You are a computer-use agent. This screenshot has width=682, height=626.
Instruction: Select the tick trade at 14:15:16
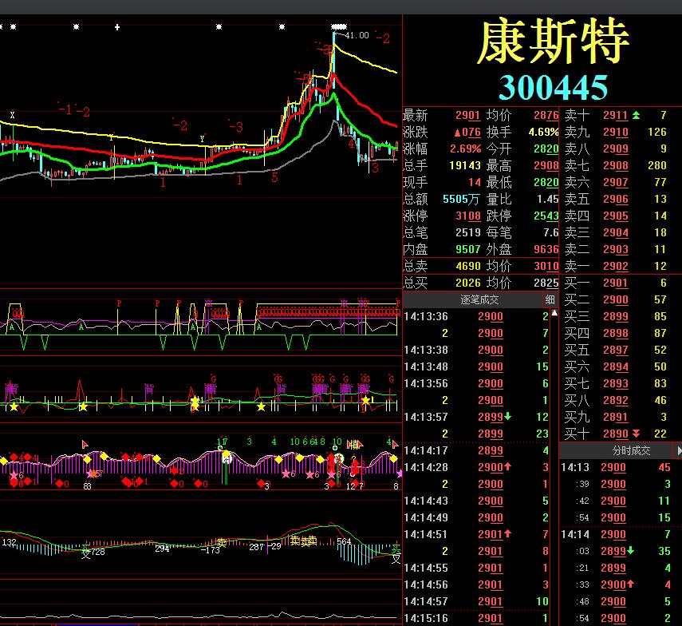tap(476, 618)
